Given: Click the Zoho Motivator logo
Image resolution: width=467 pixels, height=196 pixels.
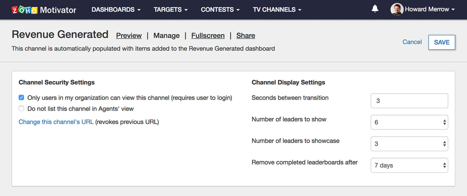Looking at the screenshot, I should coord(44,10).
